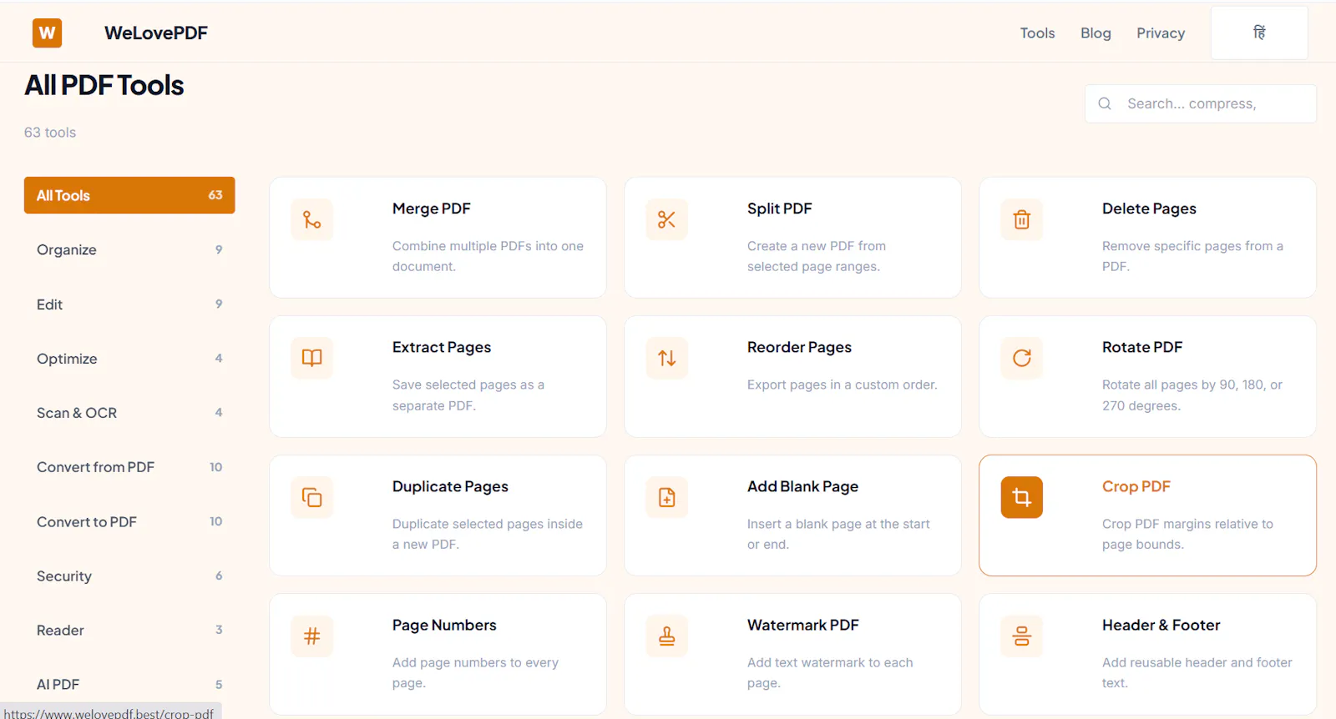Go to the Blog page
1336x719 pixels.
(x=1096, y=33)
